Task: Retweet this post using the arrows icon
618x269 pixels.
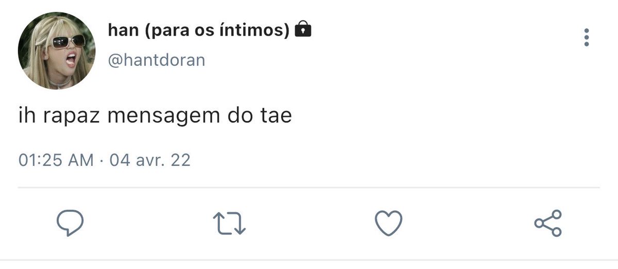Action: [230, 223]
